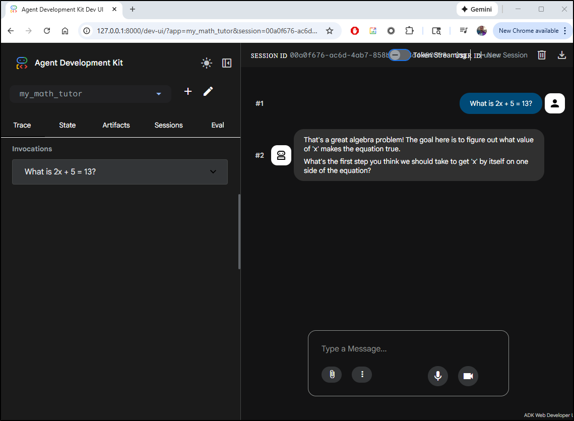Start voice input with microphone icon
The width and height of the screenshot is (574, 421).
pos(438,376)
